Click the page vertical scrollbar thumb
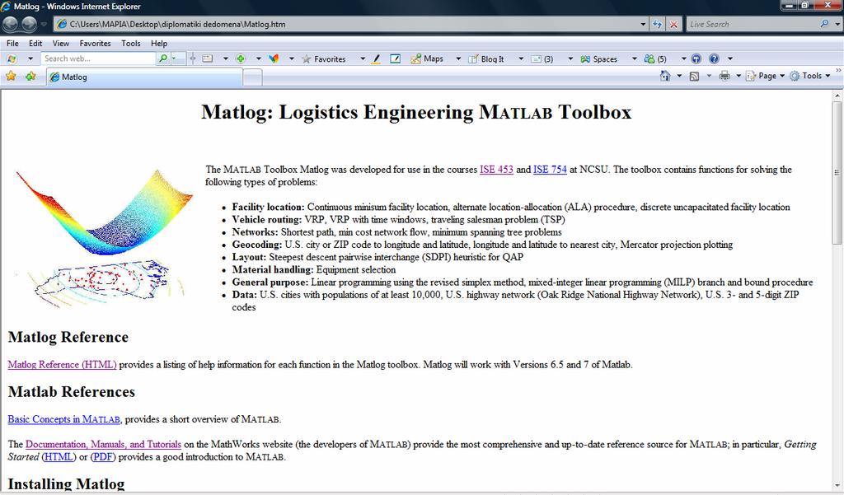The width and height of the screenshot is (844, 495). (x=837, y=172)
